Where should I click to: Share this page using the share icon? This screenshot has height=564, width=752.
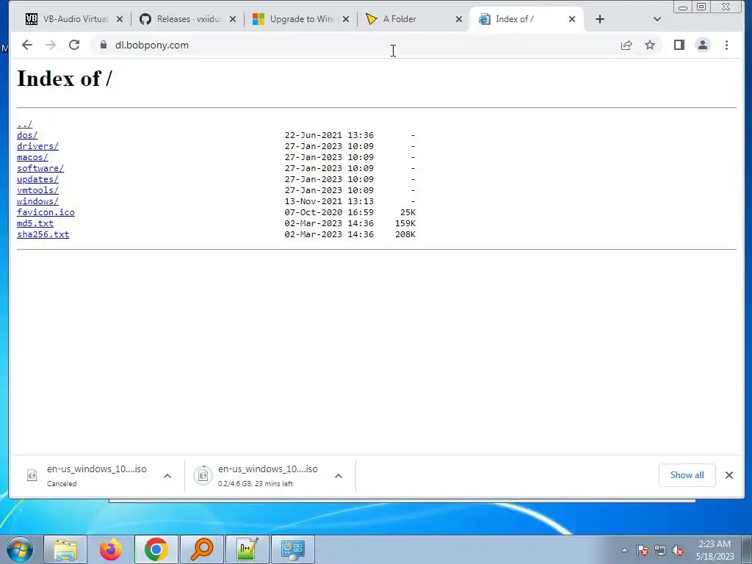coord(626,45)
